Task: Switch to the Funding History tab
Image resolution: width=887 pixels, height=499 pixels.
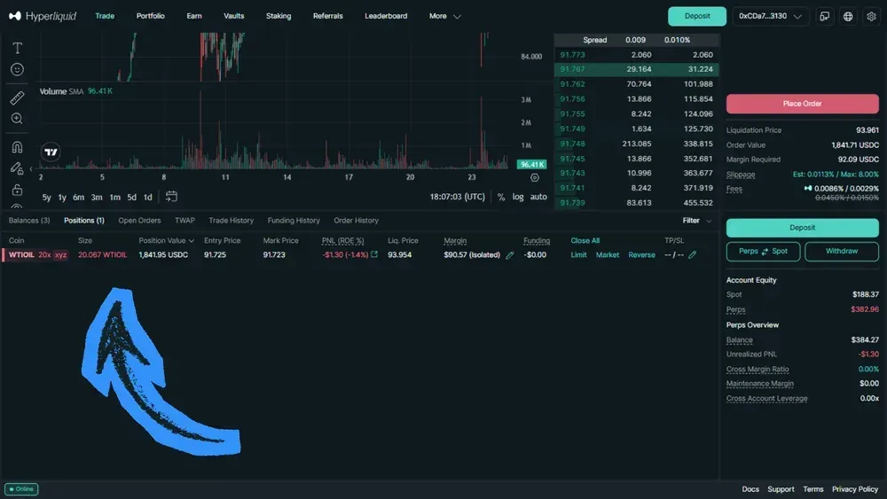Action: 294,221
